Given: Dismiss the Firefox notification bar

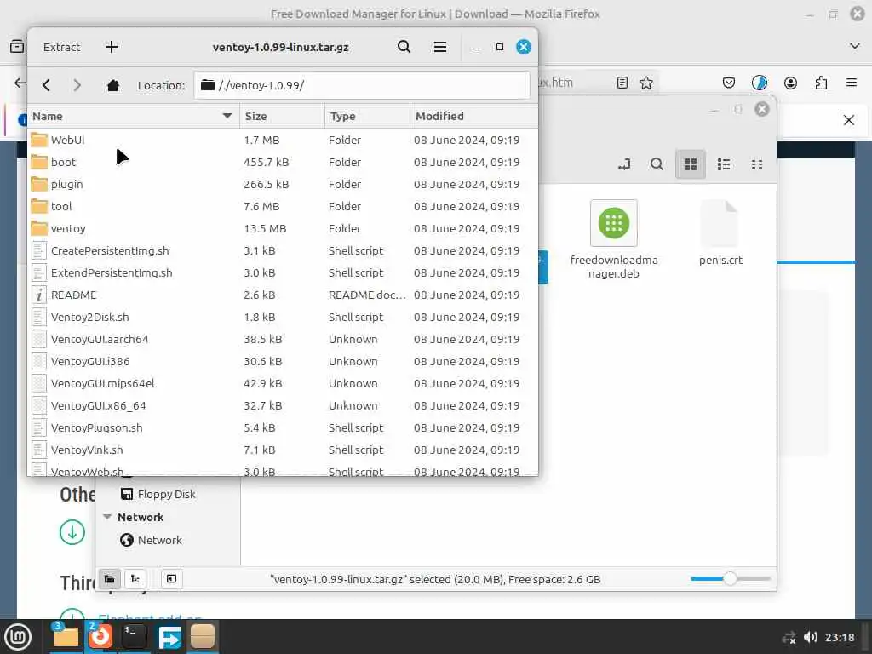Looking at the screenshot, I should tap(849, 120).
